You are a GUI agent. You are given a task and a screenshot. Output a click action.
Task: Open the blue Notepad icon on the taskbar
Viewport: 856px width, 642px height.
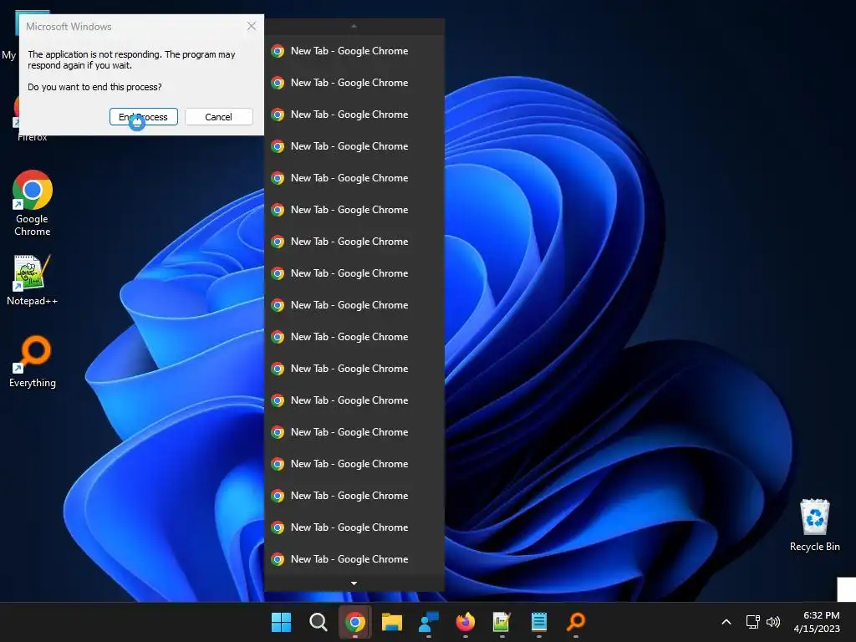pos(539,622)
